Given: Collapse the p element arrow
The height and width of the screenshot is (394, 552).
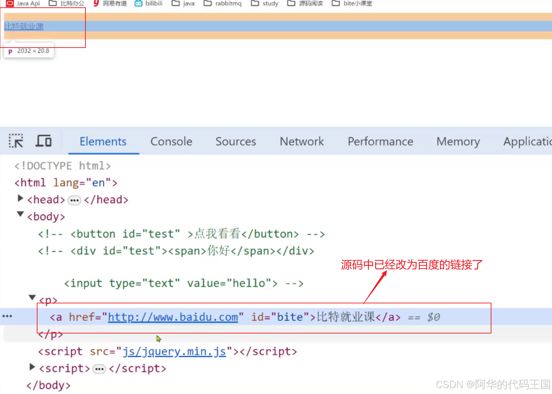Looking at the screenshot, I should pyautogui.click(x=32, y=297).
